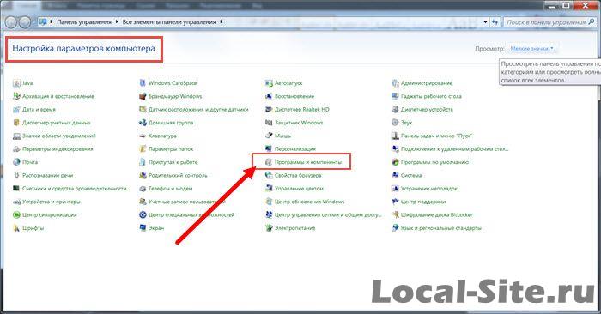Click the Панель управления breadcrumb
Image resolution: width=601 pixels, height=314 pixels.
tap(84, 22)
